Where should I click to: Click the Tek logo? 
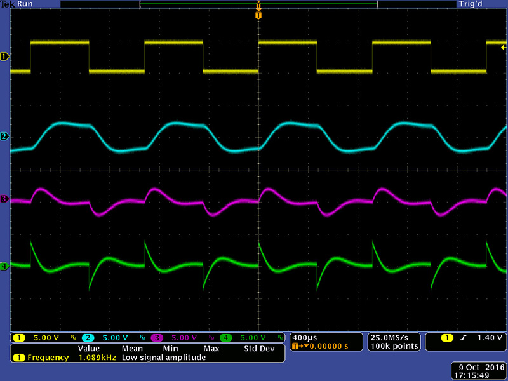(8, 4)
